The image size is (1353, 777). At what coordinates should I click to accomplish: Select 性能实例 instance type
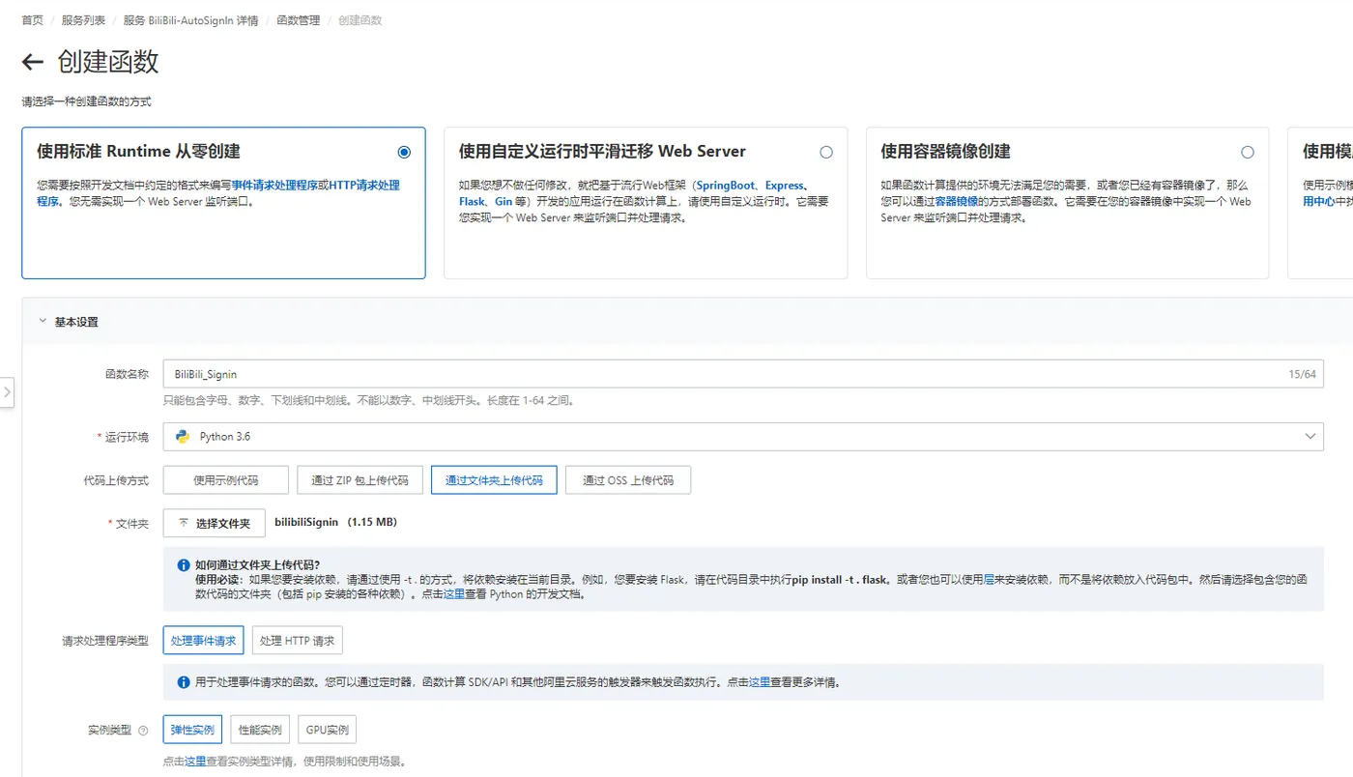[260, 730]
